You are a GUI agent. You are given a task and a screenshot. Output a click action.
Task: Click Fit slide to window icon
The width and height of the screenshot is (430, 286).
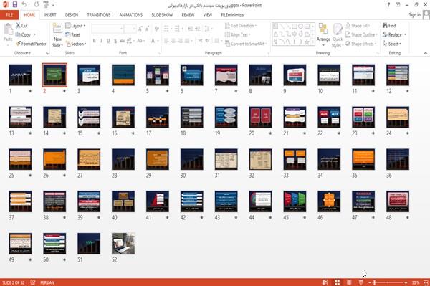tap(426, 282)
